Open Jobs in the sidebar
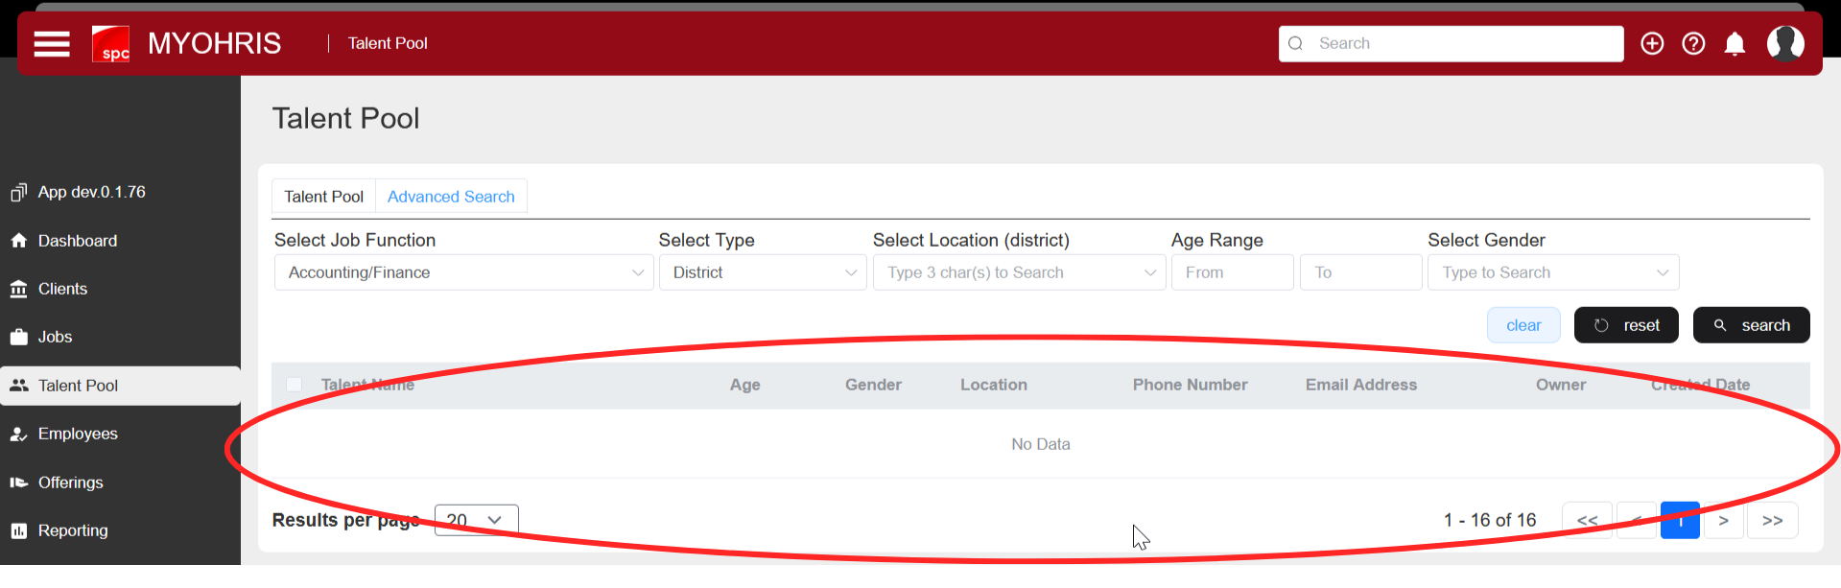The height and width of the screenshot is (588, 1841). pos(55,337)
